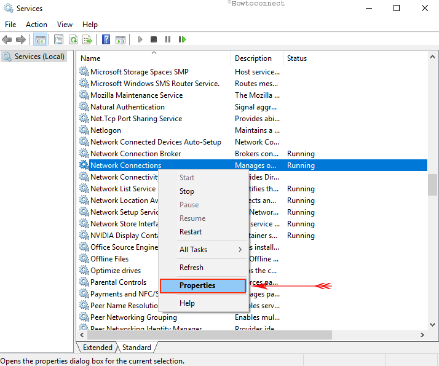The width and height of the screenshot is (439, 366).
Task: Go back with the toolbar Back arrow
Action: (7, 40)
